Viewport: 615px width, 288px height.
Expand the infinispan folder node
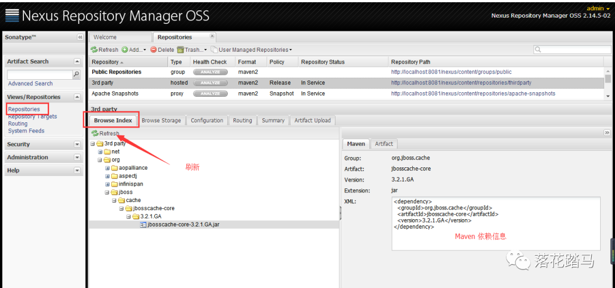click(x=108, y=184)
